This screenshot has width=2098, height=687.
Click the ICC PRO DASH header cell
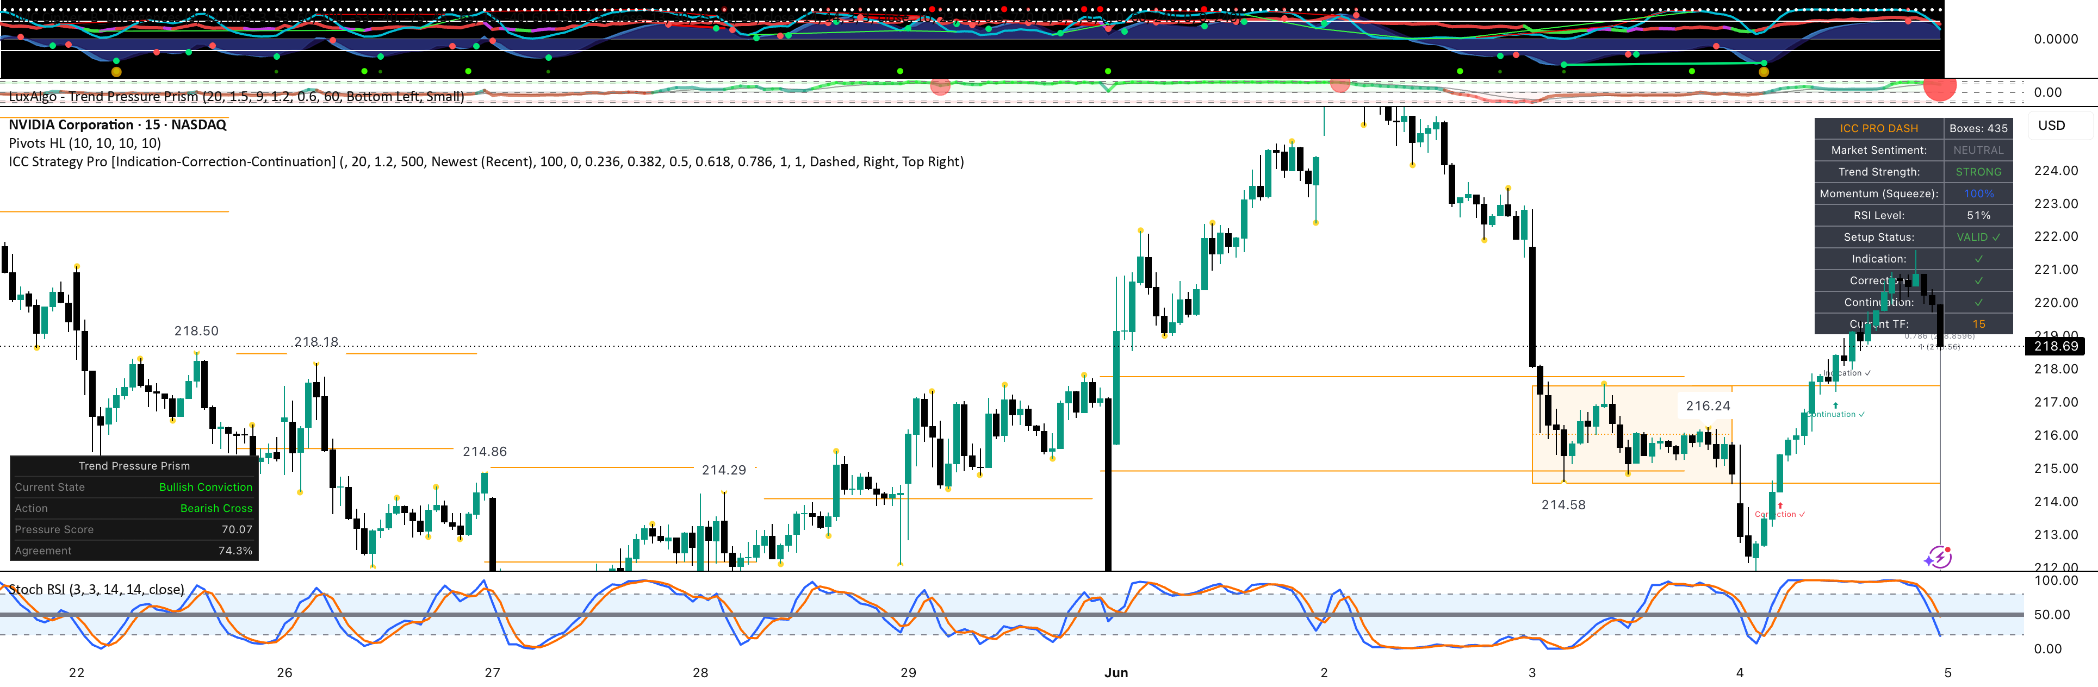click(1878, 129)
